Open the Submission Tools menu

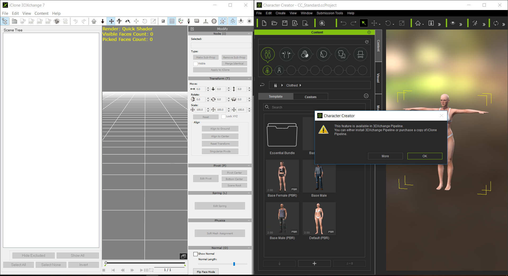tap(330, 13)
